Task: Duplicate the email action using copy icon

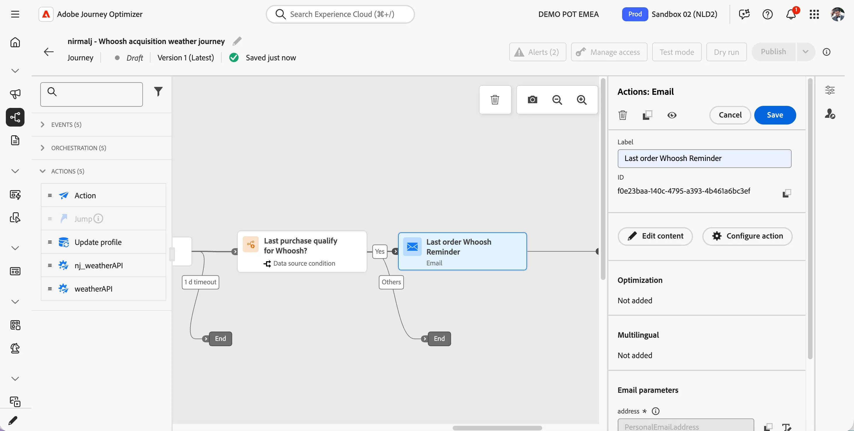Action: [647, 115]
